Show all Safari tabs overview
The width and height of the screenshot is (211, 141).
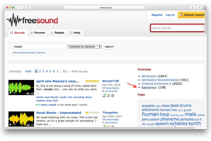pos(200,7)
